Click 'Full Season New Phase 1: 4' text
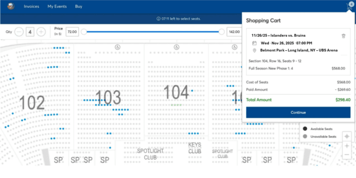This screenshot has width=356, height=178. (x=270, y=69)
